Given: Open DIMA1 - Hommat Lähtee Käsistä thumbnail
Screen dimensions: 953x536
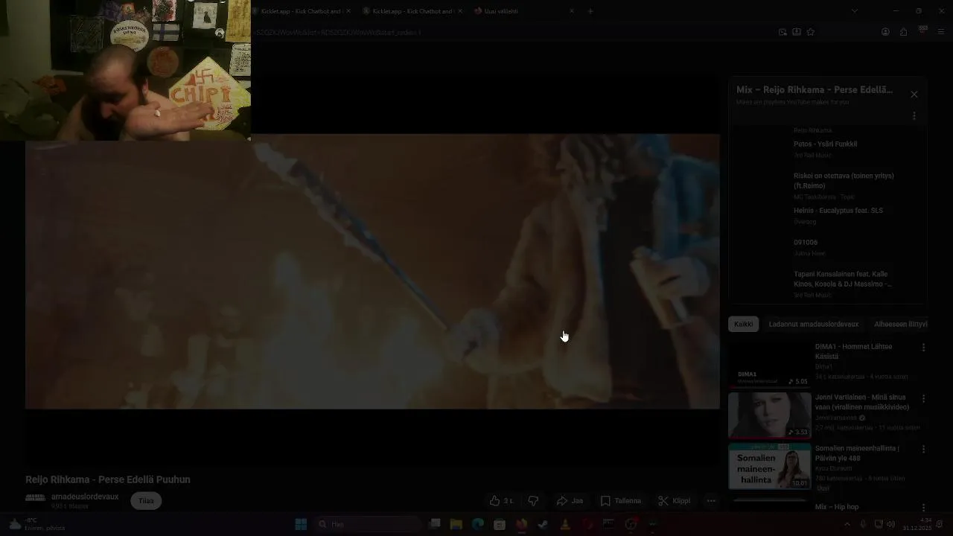Looking at the screenshot, I should pos(769,364).
